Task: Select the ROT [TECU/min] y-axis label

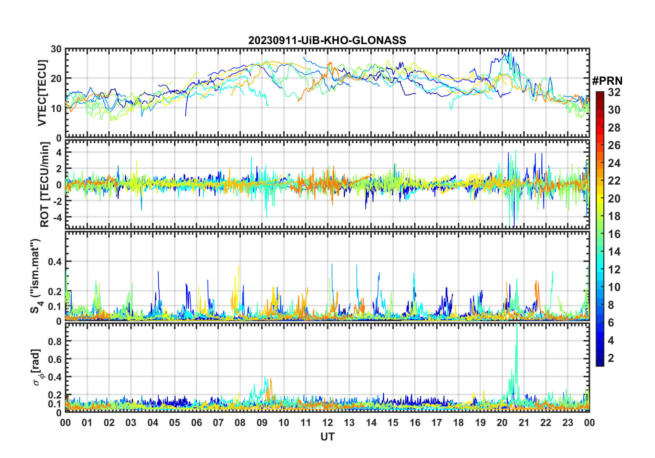Action: click(x=44, y=185)
